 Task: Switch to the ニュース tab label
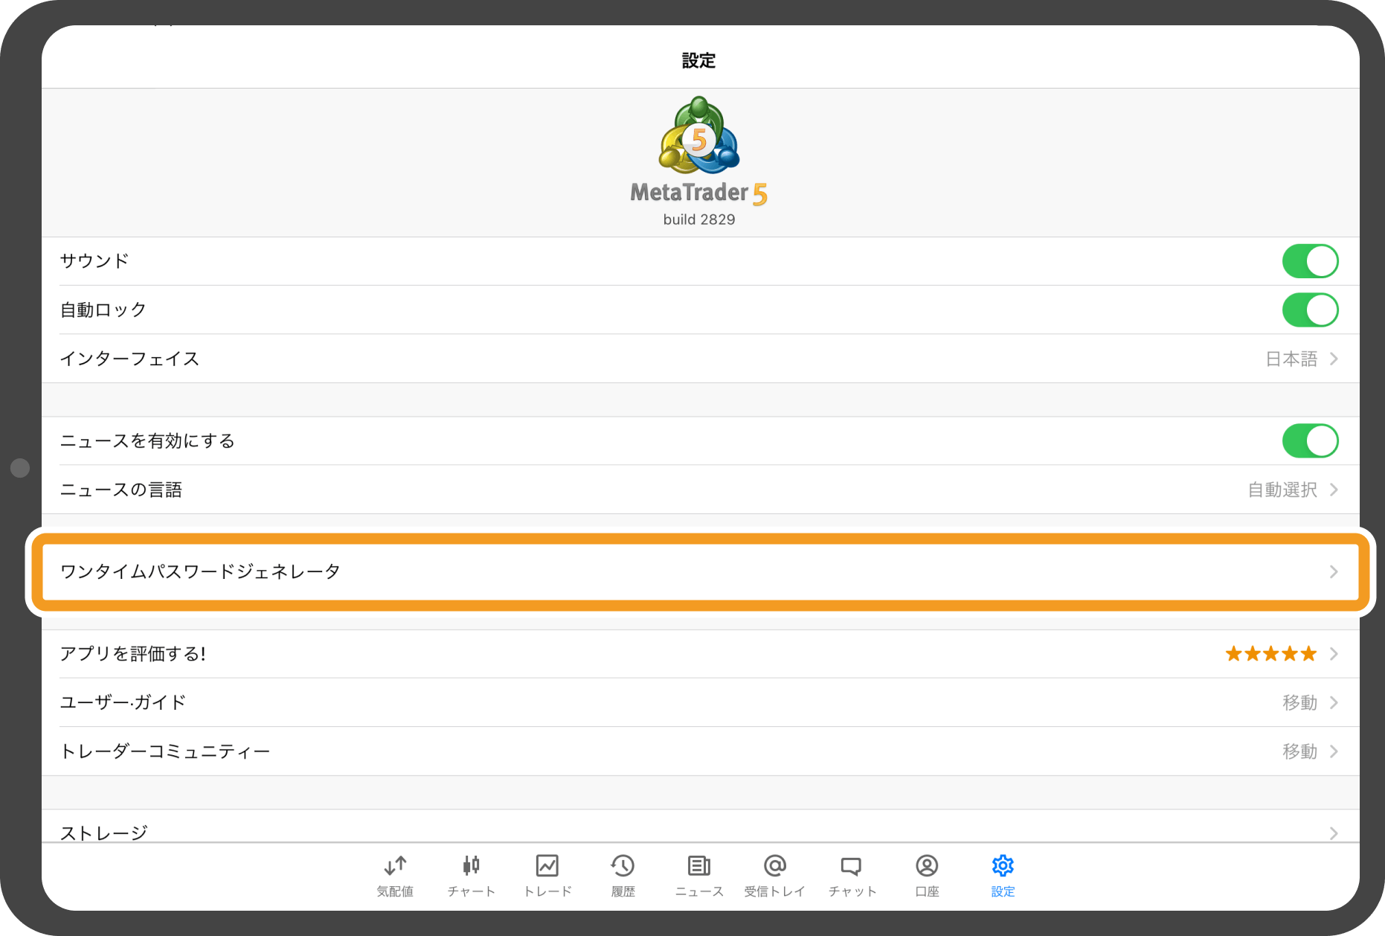click(699, 891)
